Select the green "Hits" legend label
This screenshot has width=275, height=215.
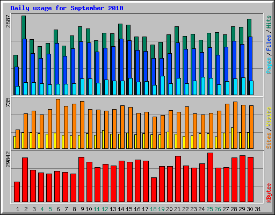(269, 22)
